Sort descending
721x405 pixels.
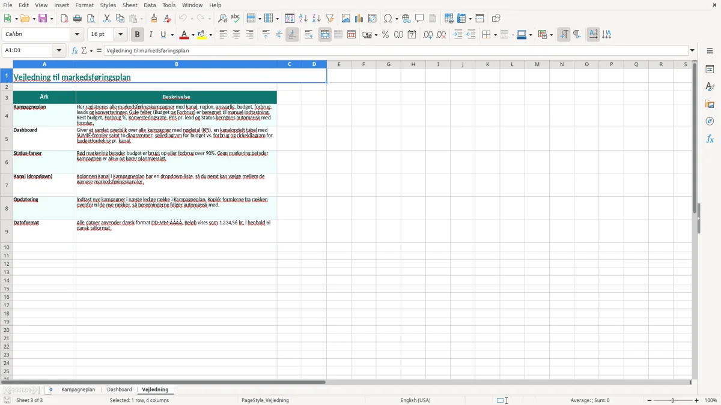click(x=317, y=19)
